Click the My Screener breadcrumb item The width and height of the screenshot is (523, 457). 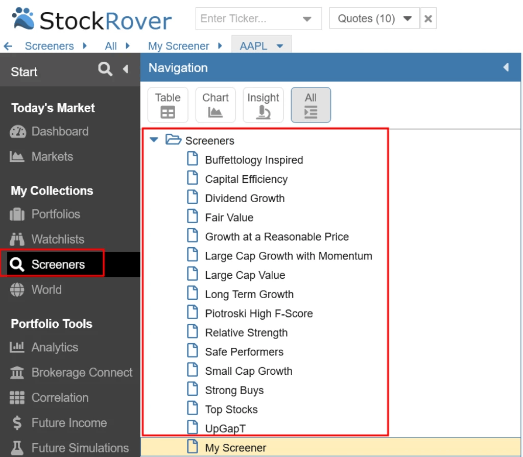(178, 45)
